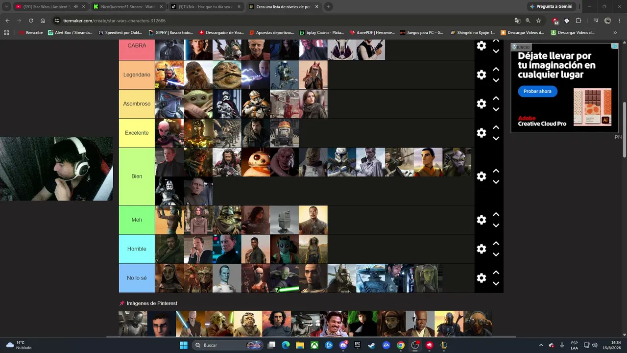Move the Bien tier down
This screenshot has height=353, width=627.
[x=496, y=182]
